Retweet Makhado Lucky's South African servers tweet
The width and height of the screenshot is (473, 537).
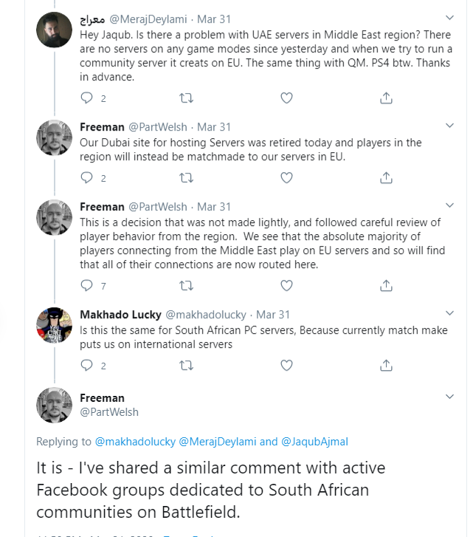187,365
